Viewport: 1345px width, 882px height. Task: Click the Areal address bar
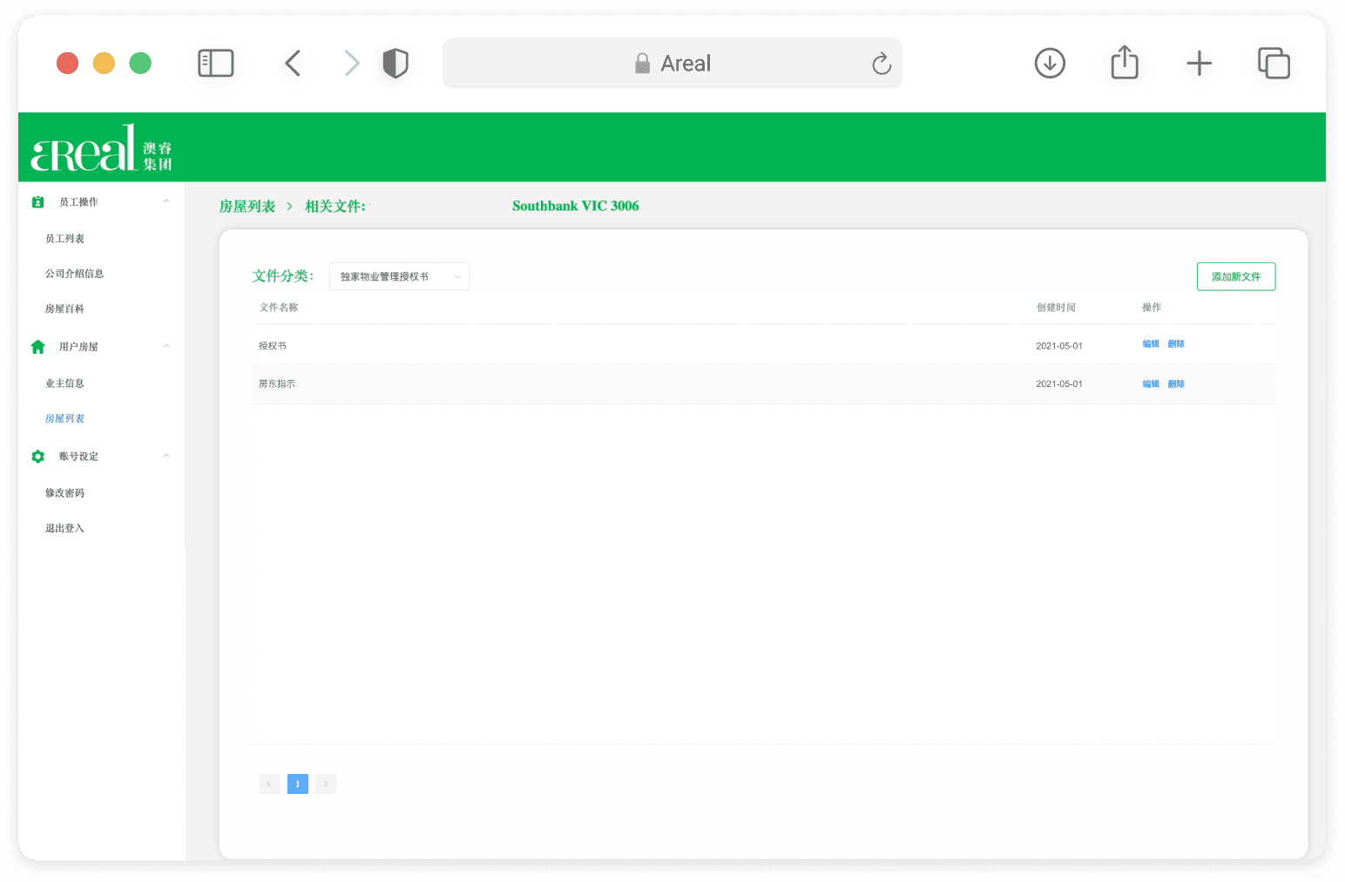coord(672,64)
